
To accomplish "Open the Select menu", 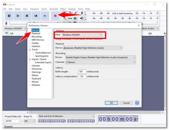I will 17,9.
